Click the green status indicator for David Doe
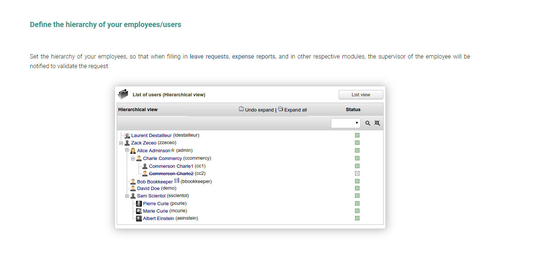The image size is (537, 253). tap(357, 188)
